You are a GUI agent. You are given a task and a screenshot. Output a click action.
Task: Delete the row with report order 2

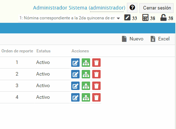point(96,74)
